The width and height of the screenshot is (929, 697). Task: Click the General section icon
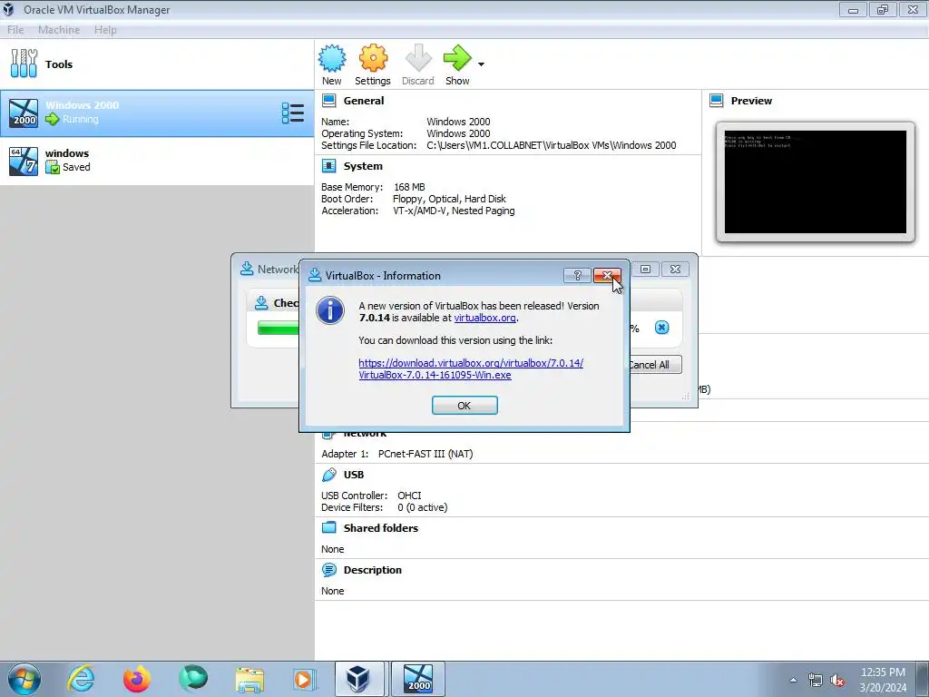[x=328, y=101]
